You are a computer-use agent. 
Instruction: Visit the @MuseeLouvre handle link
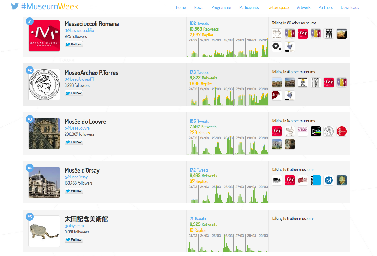point(77,128)
